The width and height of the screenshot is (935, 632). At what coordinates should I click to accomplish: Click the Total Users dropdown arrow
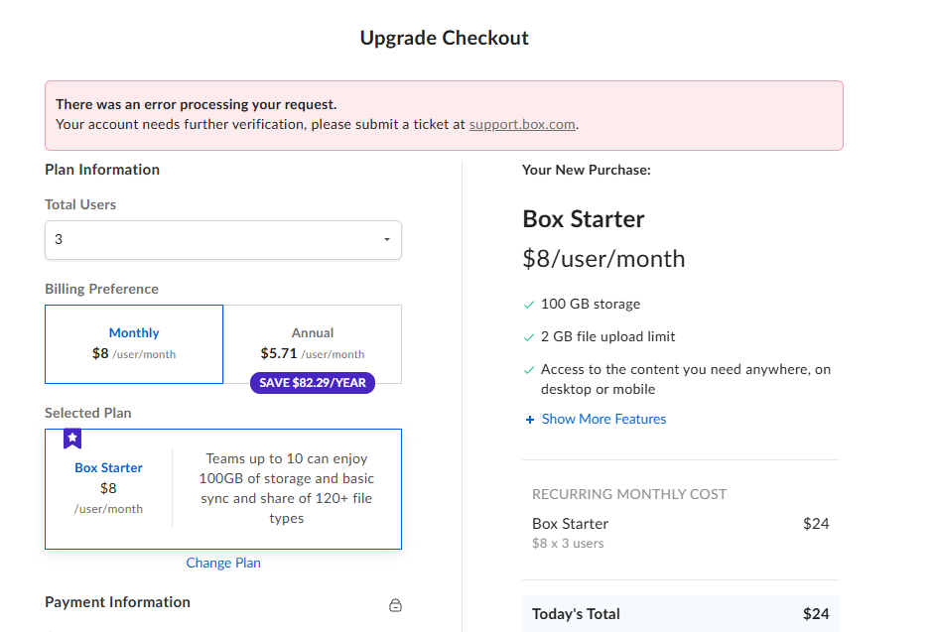pos(387,240)
